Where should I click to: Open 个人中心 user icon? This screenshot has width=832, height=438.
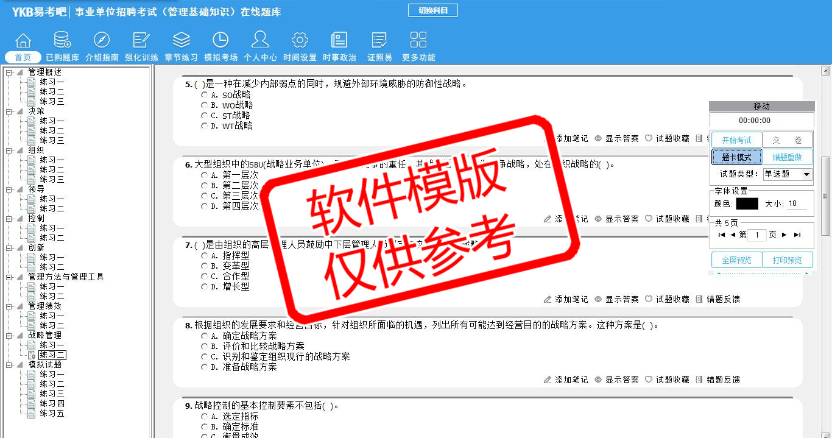point(260,41)
